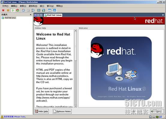Click the highlighted blue window-layout toolbar icon
166x119 pixels.
(x=55, y=10)
